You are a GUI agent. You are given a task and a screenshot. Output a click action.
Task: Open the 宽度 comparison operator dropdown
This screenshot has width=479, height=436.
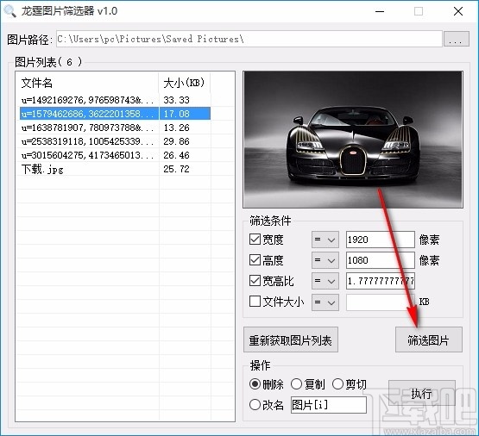(x=325, y=240)
